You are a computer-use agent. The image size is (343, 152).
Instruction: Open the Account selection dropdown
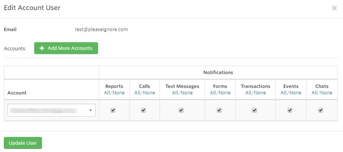pos(52,110)
